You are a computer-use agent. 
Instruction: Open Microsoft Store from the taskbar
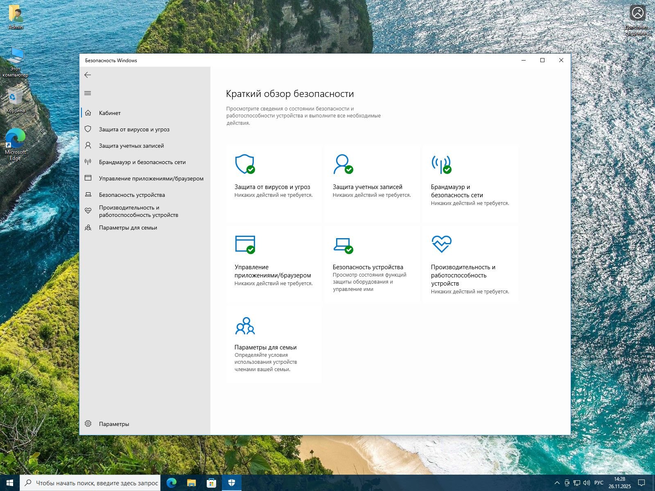[x=211, y=483]
